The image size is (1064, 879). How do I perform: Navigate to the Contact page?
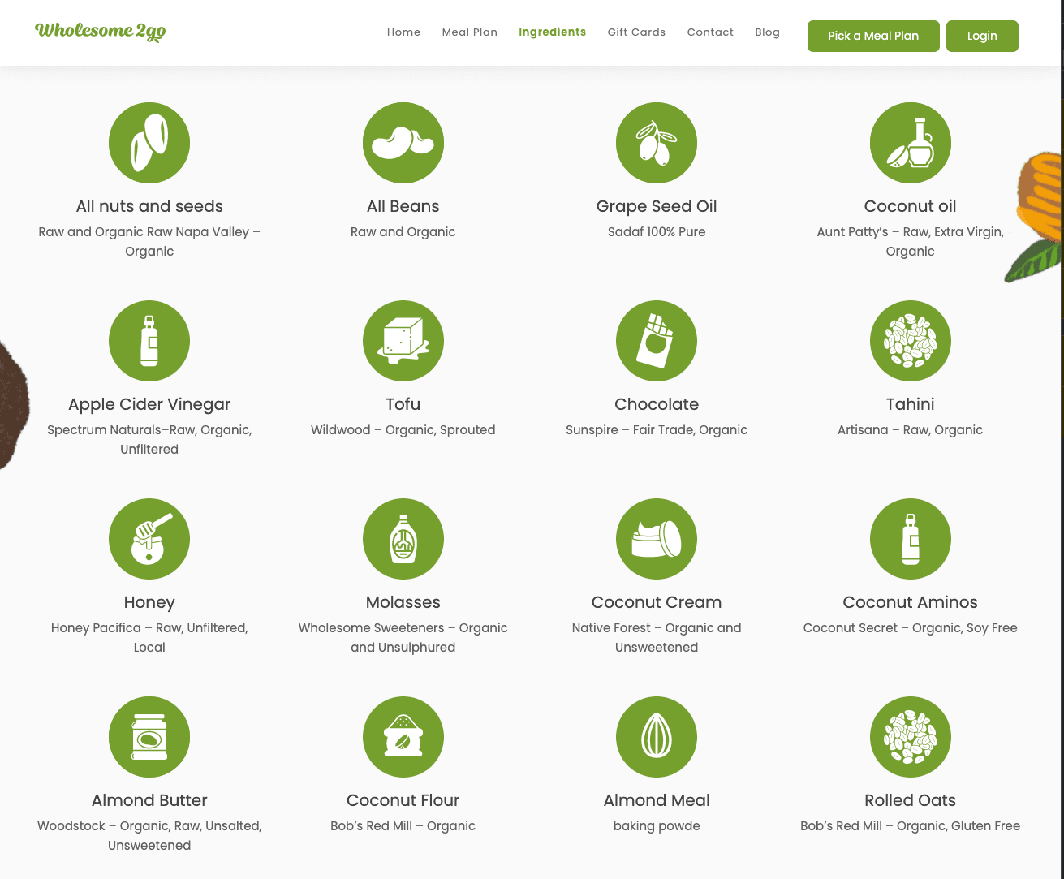click(x=710, y=32)
